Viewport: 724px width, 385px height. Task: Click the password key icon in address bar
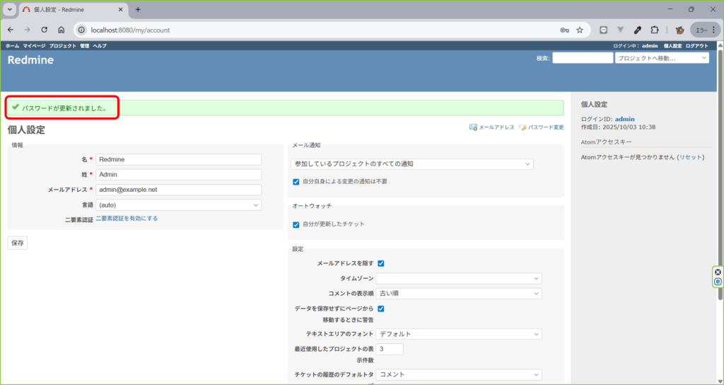click(x=564, y=30)
